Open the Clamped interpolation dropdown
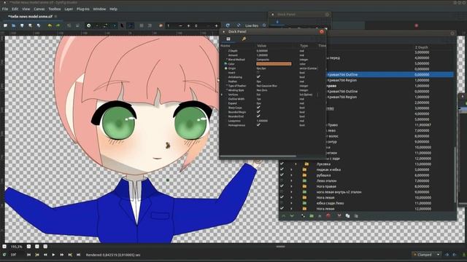467x262 pixels. pos(427,255)
